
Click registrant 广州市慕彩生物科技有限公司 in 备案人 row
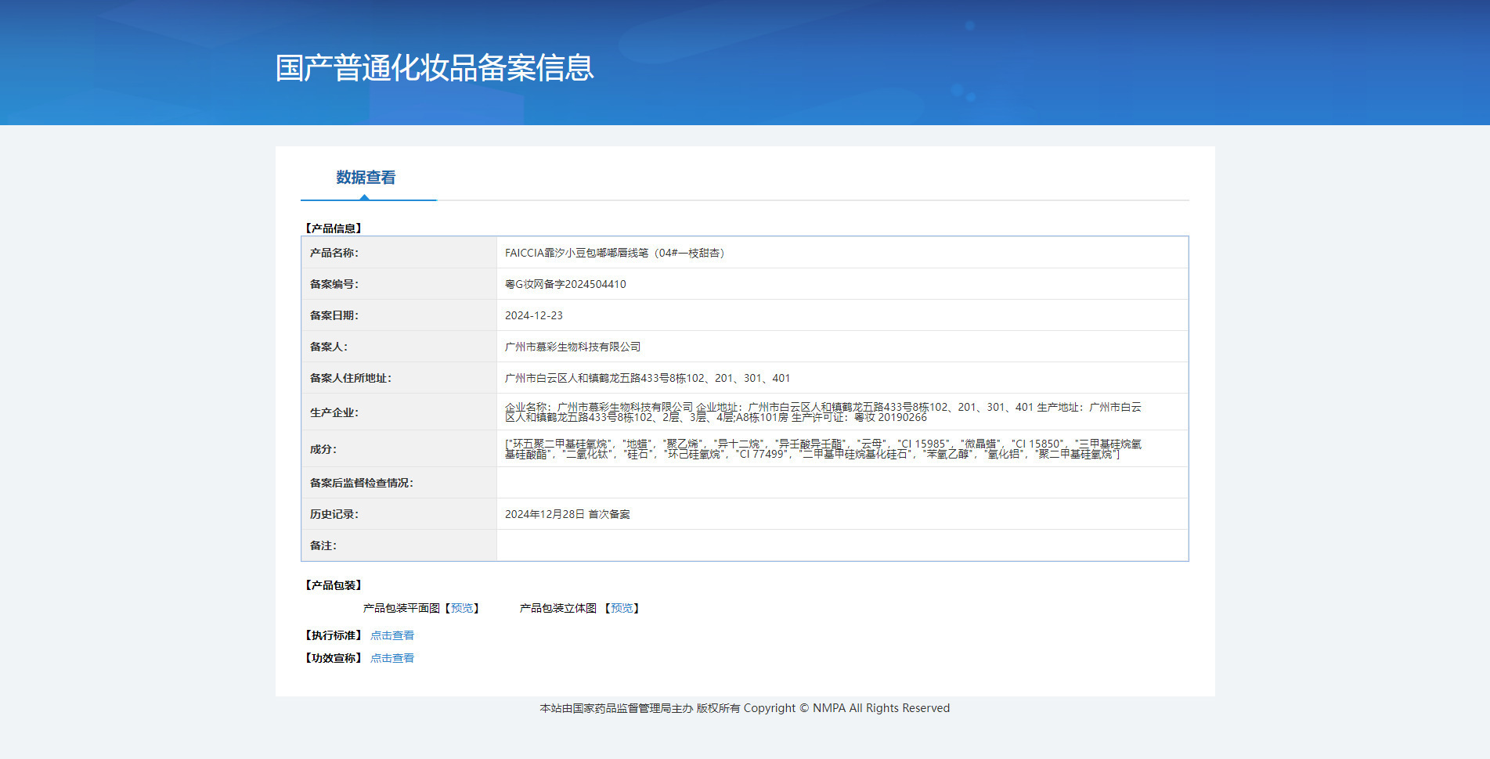point(572,347)
